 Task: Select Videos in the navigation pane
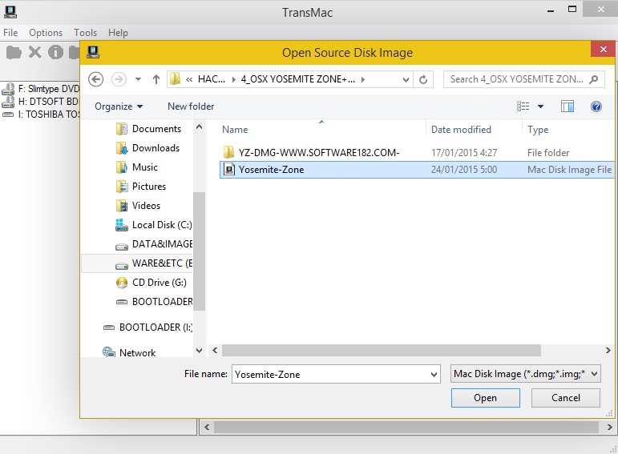click(x=139, y=206)
